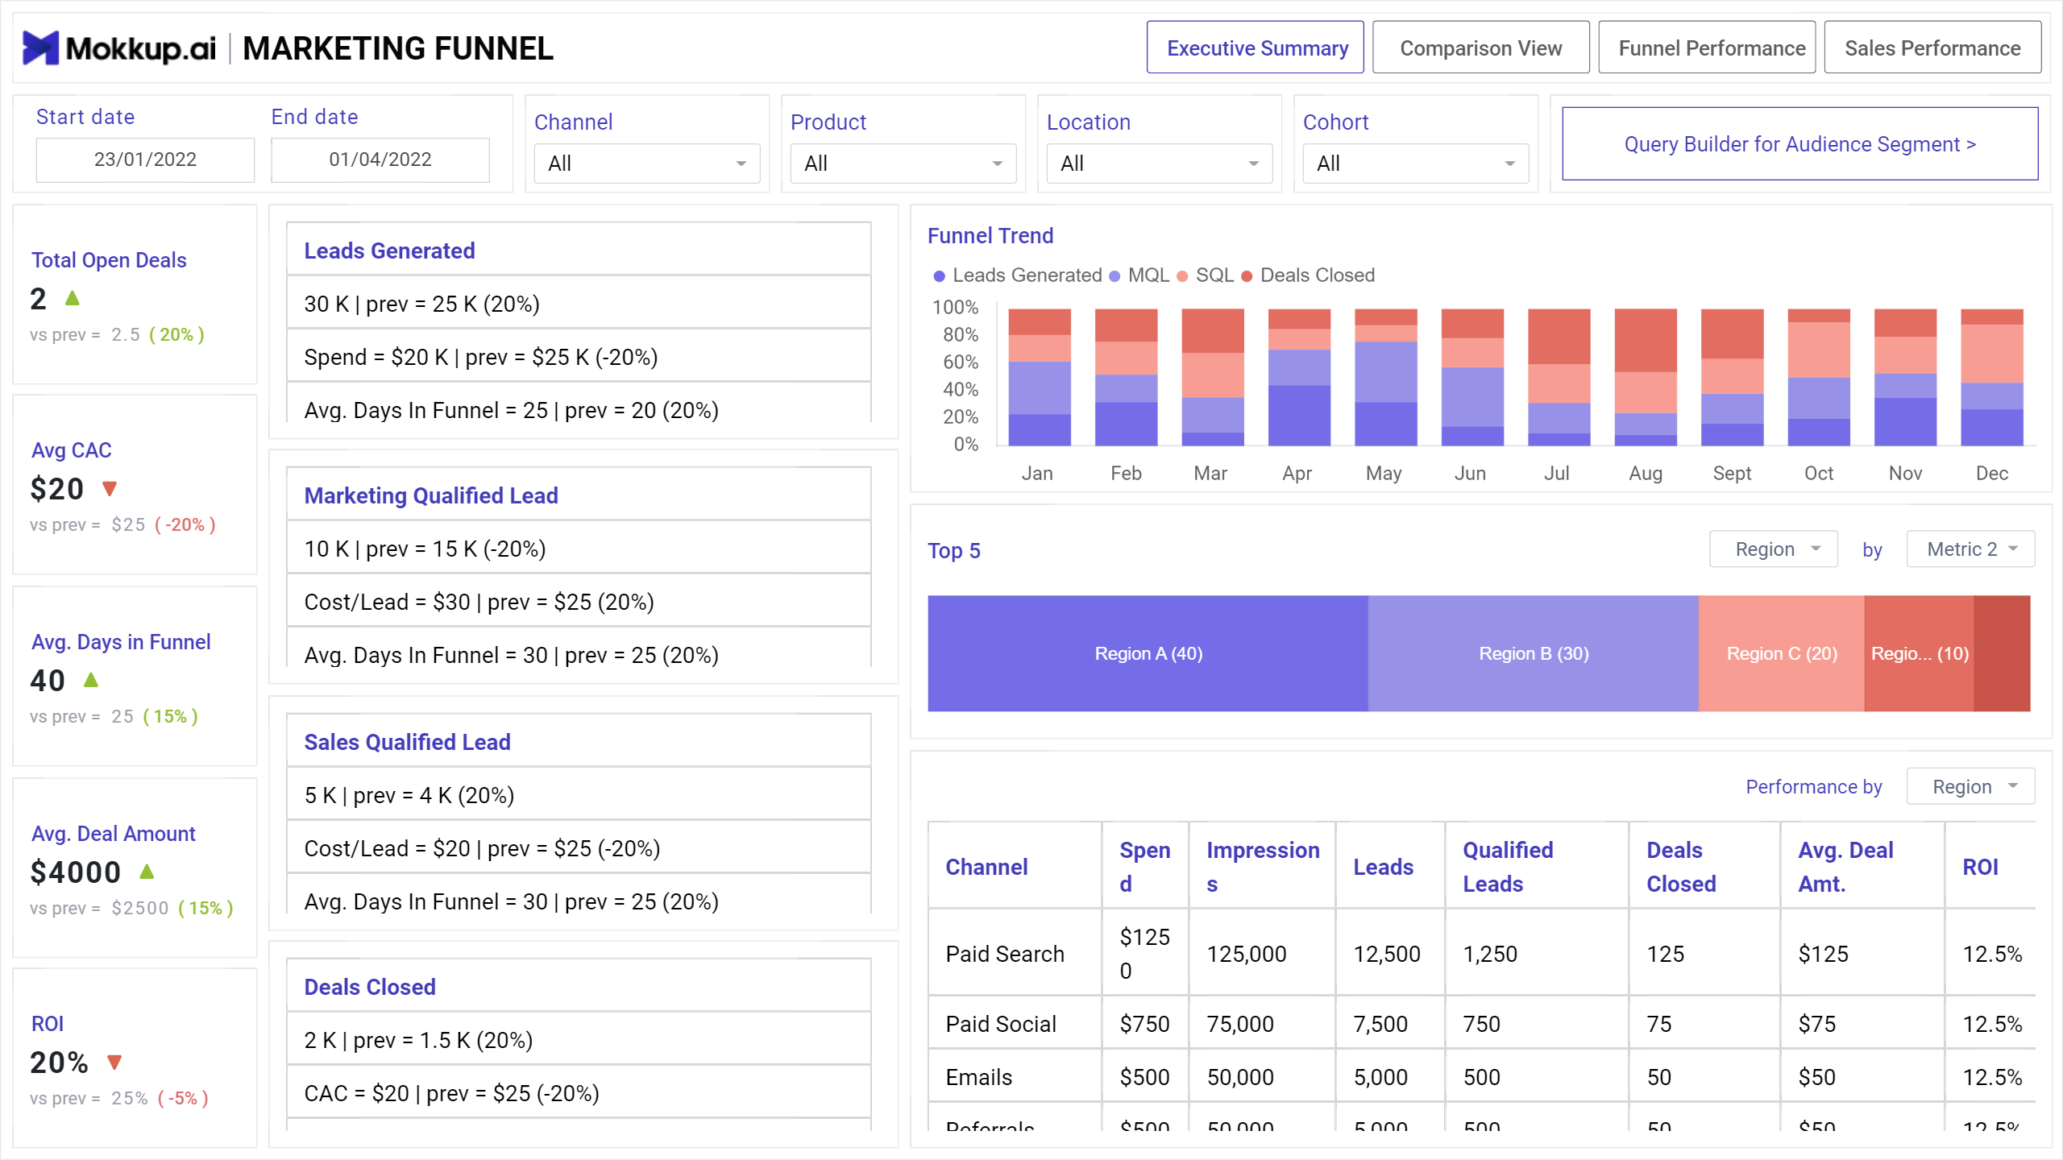Click the Paid Search row label

click(x=1005, y=954)
